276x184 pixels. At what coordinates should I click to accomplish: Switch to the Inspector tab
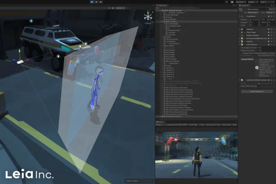tap(244, 6)
